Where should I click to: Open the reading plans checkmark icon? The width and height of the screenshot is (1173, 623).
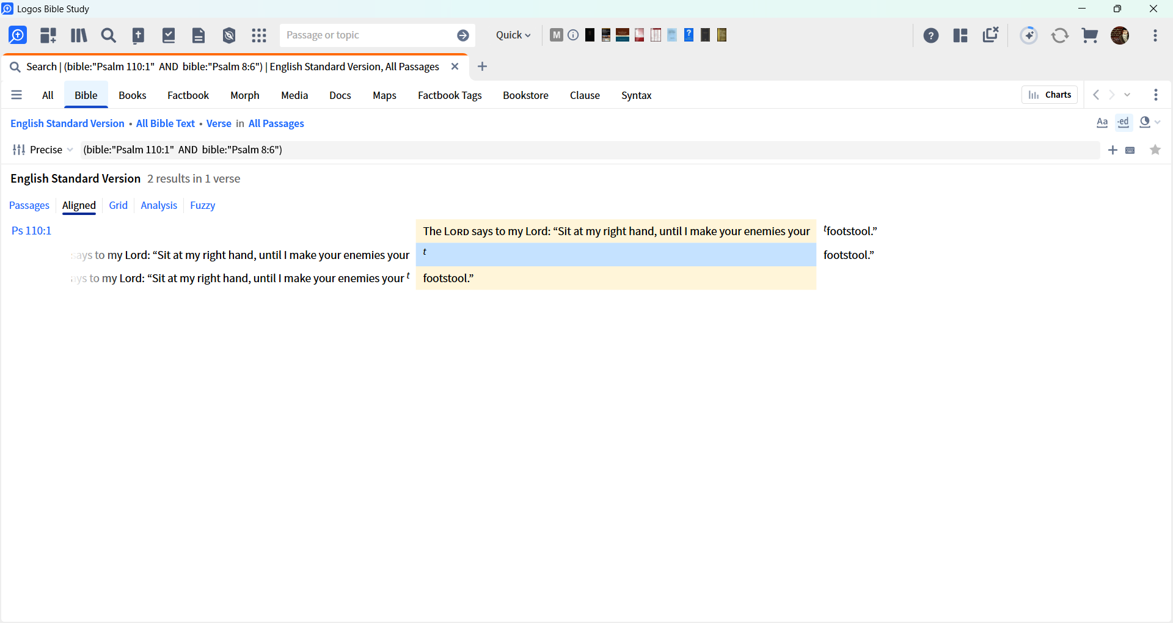click(169, 35)
